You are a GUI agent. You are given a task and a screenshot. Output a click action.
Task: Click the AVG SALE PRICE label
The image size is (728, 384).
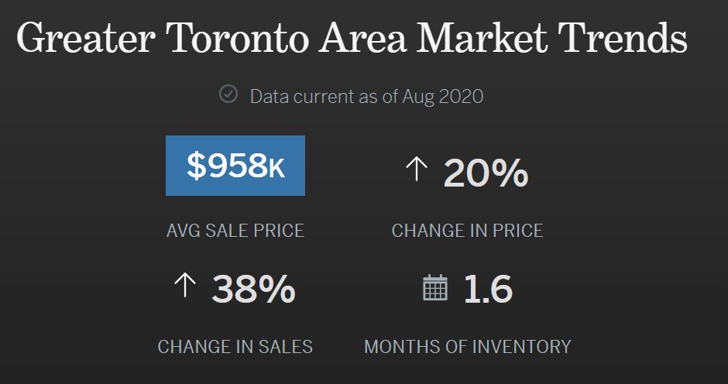coord(235,231)
